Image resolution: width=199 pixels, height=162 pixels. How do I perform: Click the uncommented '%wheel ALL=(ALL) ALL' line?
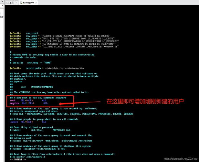[28, 122]
